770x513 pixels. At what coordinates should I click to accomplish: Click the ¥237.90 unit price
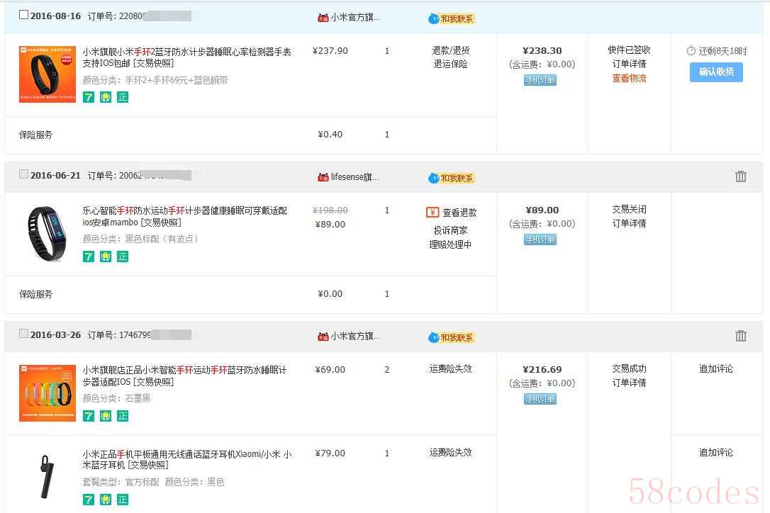point(330,51)
